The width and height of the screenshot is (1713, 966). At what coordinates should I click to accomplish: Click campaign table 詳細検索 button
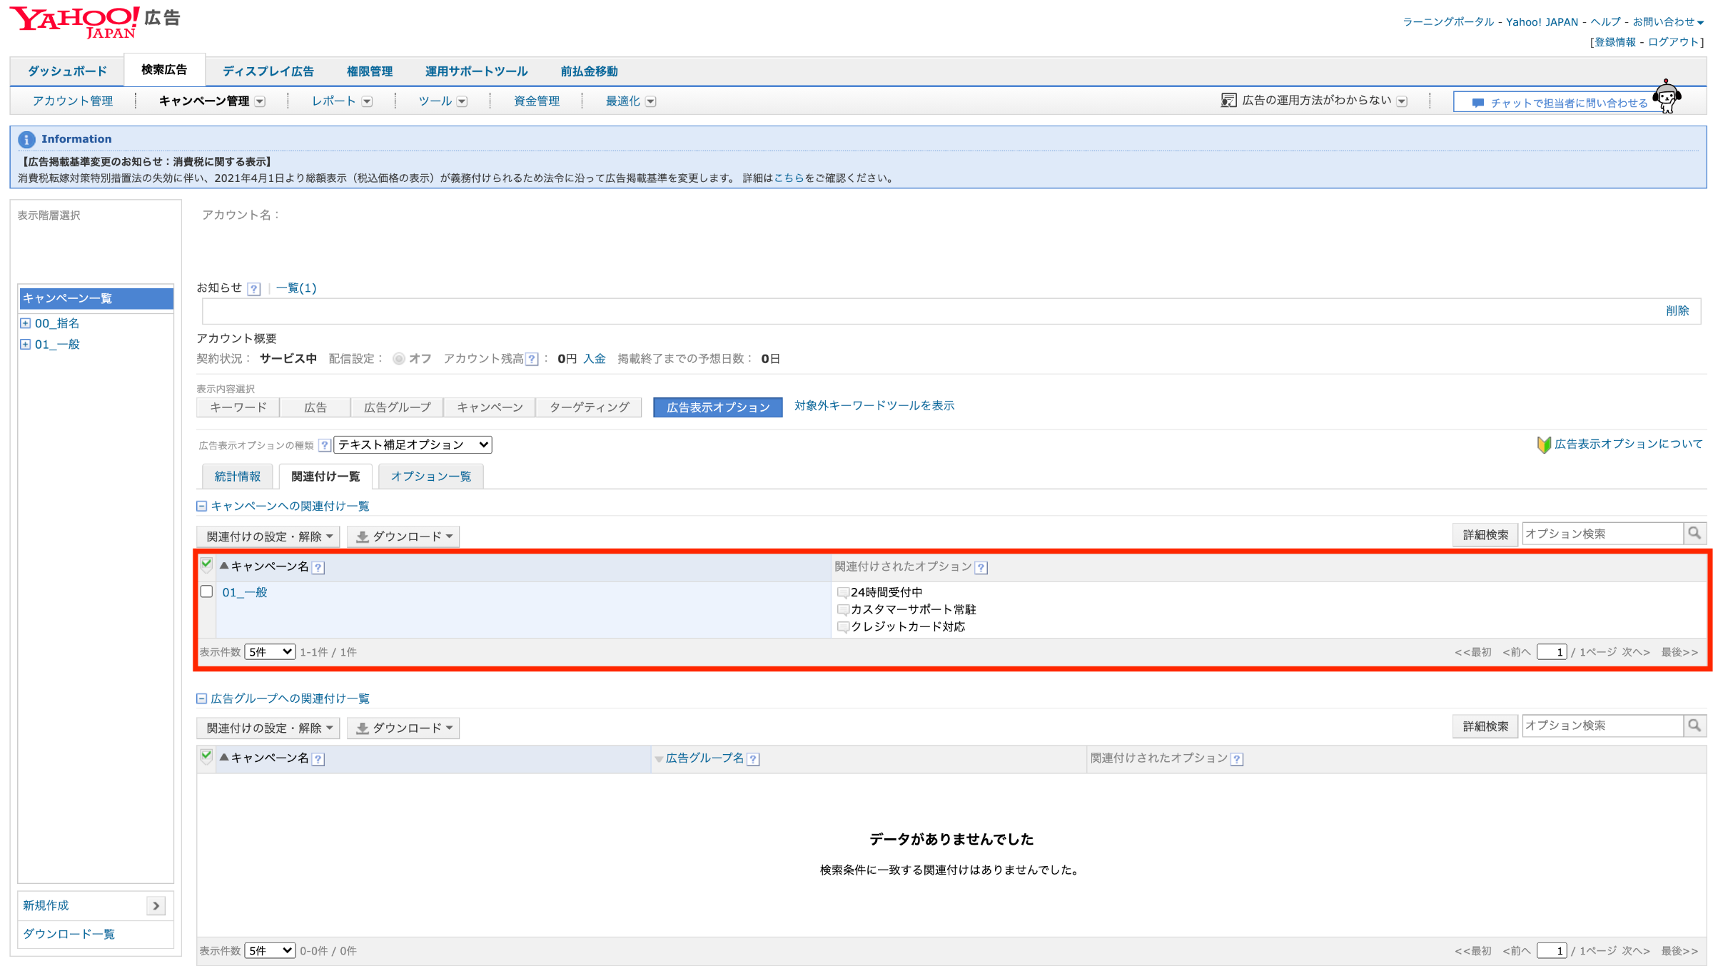[x=1485, y=534]
